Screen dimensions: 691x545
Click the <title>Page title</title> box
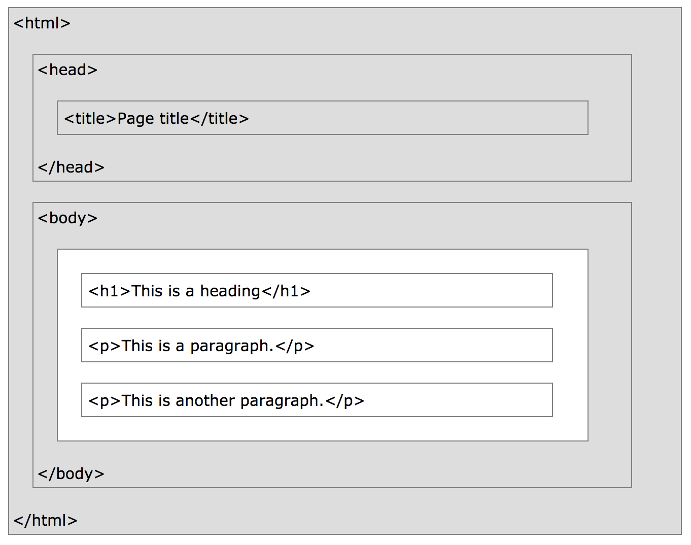coord(323,118)
